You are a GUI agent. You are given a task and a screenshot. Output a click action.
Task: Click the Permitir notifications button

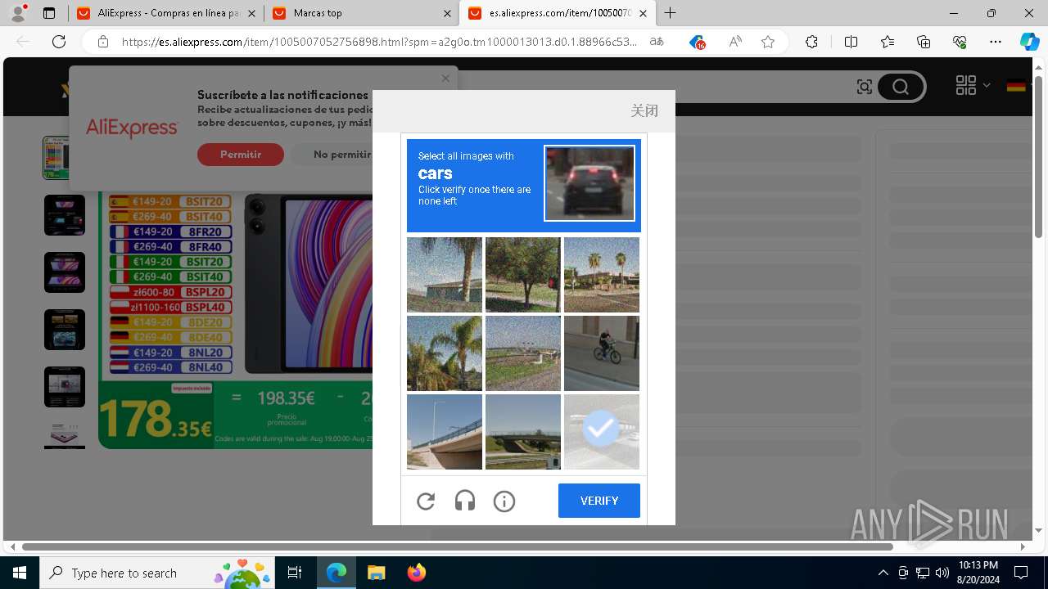pos(241,155)
